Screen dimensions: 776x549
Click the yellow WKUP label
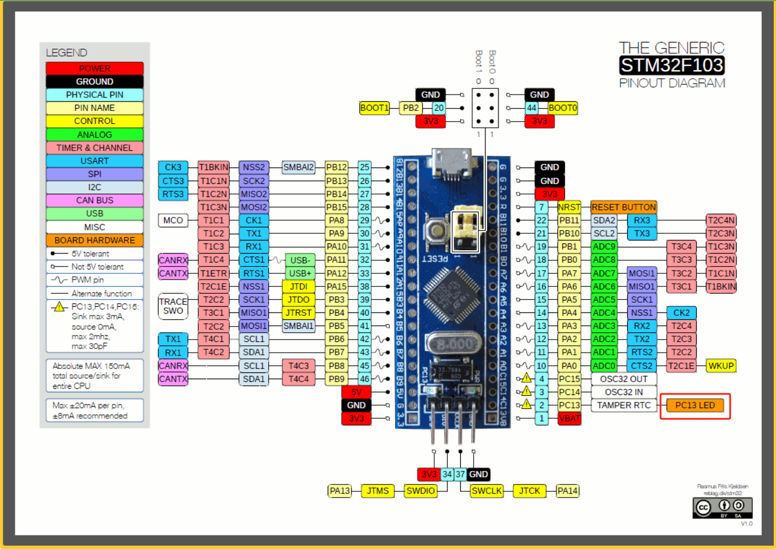click(721, 366)
